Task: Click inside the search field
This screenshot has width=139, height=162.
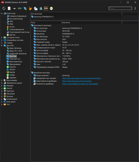Action: point(120,8)
